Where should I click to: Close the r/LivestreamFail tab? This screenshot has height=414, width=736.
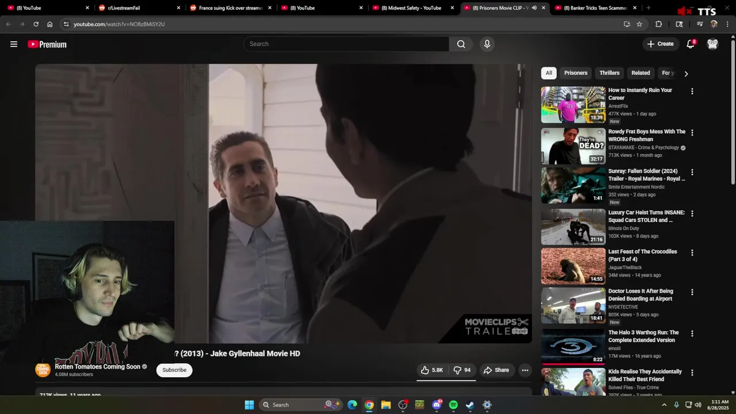pyautogui.click(x=178, y=8)
